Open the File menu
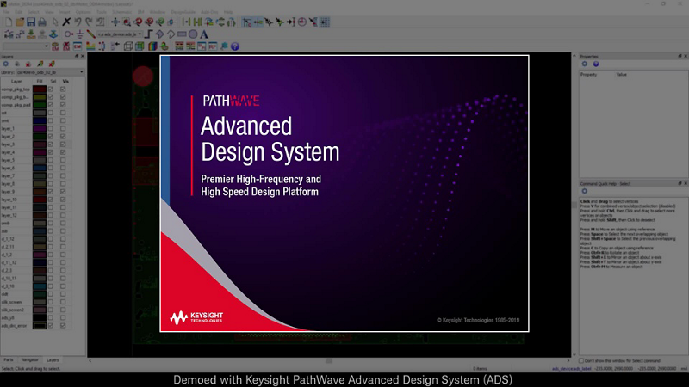Viewport: 689px width, 387px height. pos(6,12)
